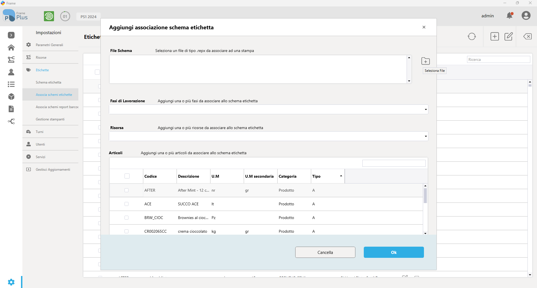The width and height of the screenshot is (537, 288).
Task: Open Parametri Generali settings entry
Action: pyautogui.click(x=49, y=45)
